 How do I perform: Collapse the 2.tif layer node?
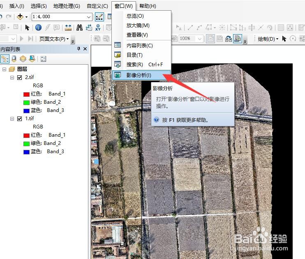click(x=12, y=77)
